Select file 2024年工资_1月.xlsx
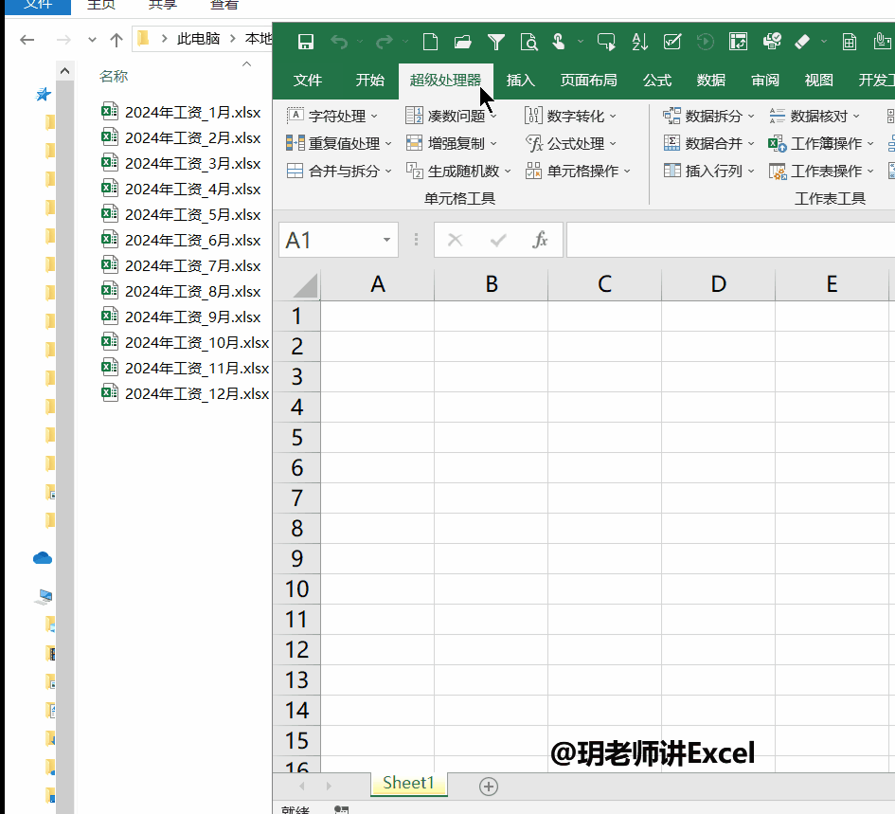Image resolution: width=895 pixels, height=814 pixels. click(x=181, y=113)
